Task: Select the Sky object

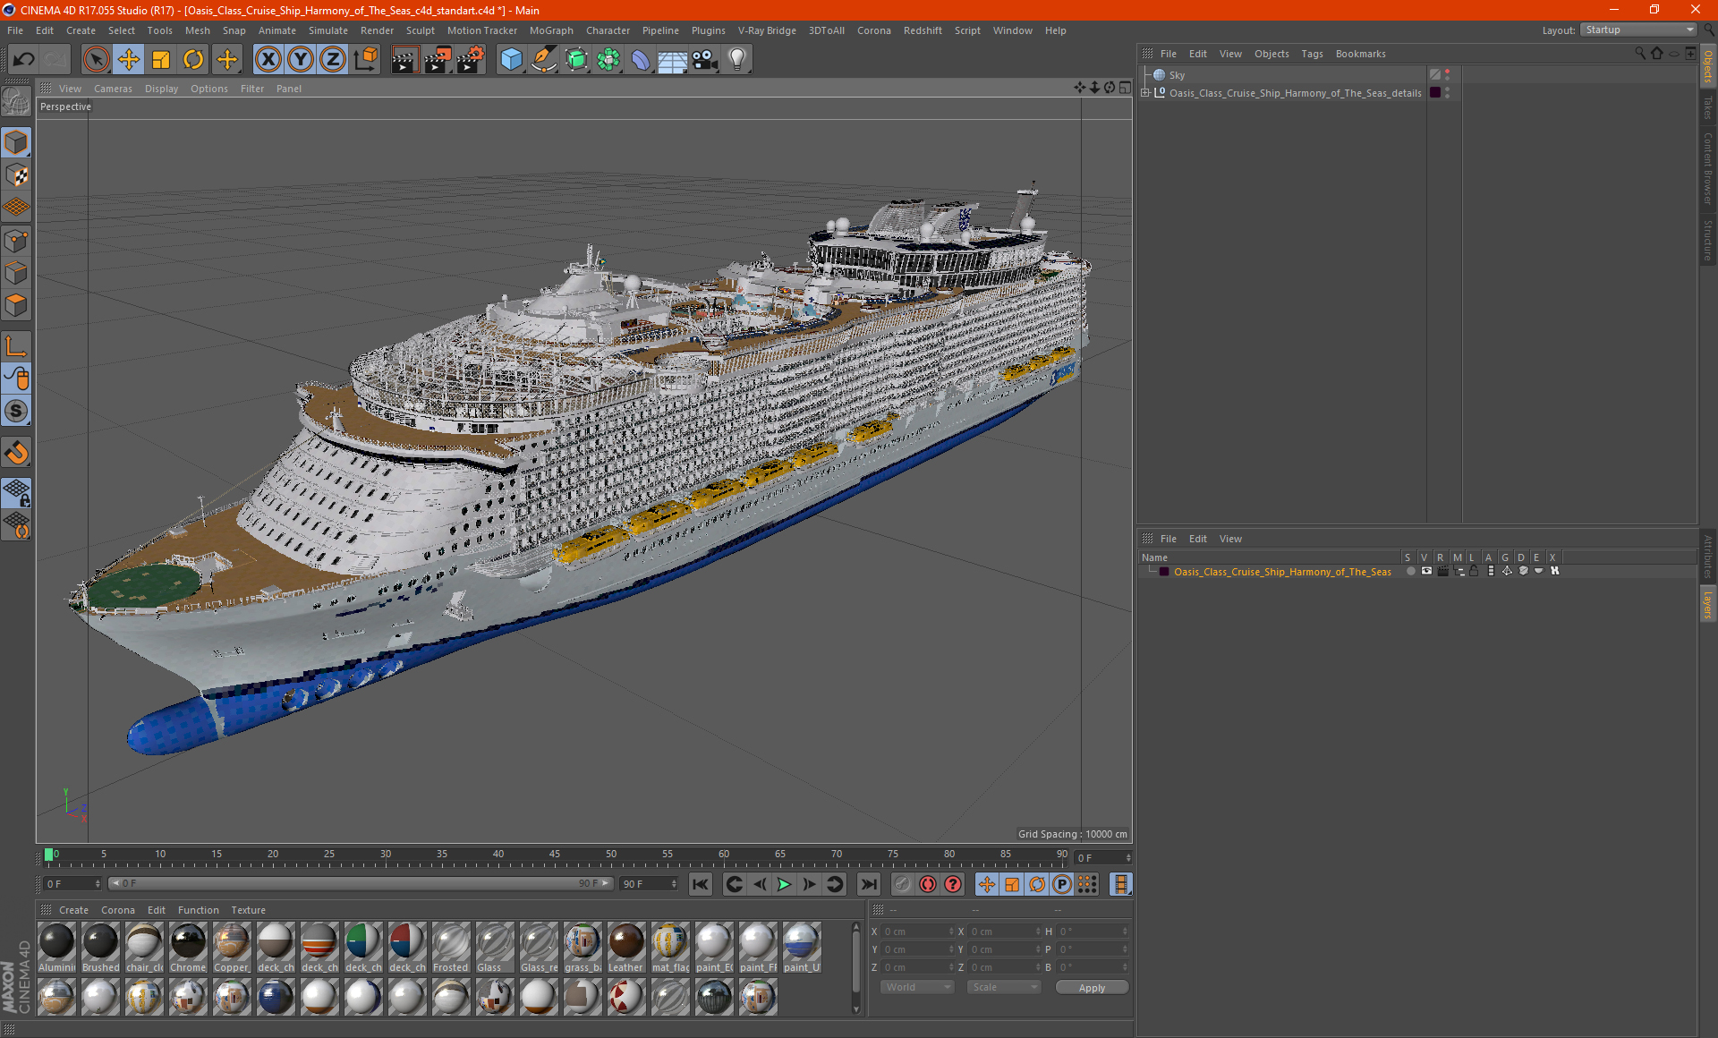Action: (x=1177, y=75)
